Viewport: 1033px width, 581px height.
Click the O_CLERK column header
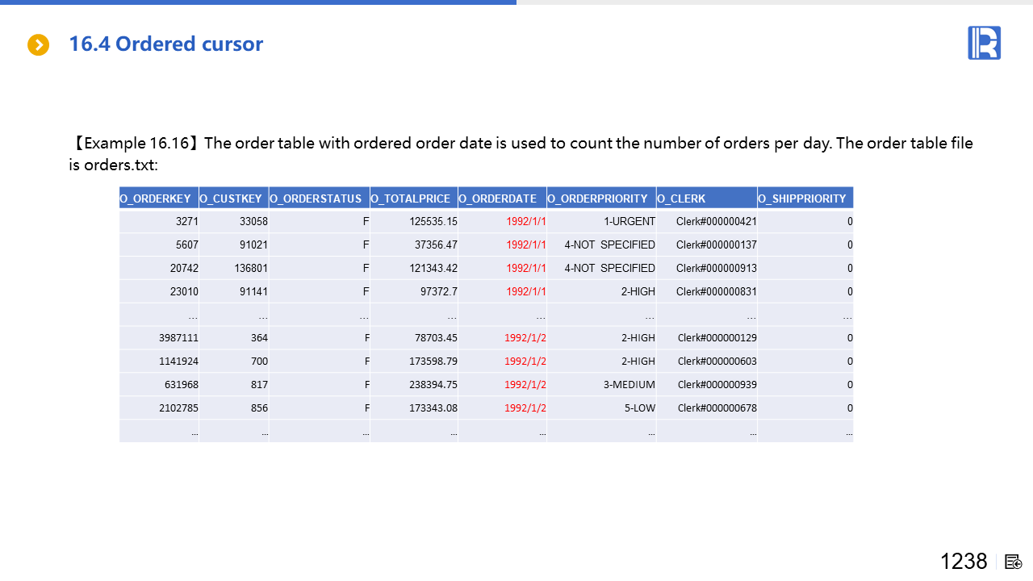(x=682, y=199)
